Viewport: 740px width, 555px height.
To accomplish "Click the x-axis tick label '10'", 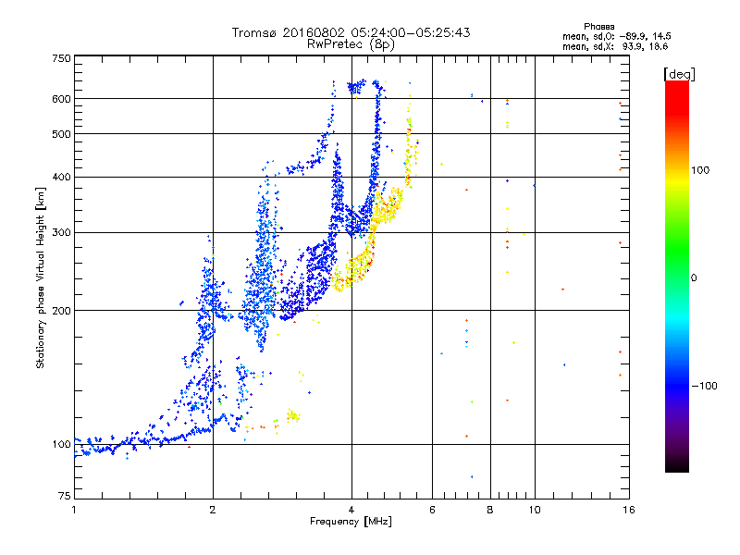I will (x=535, y=510).
